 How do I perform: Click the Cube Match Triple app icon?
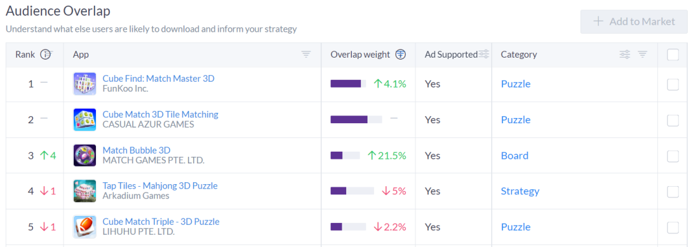[84, 227]
